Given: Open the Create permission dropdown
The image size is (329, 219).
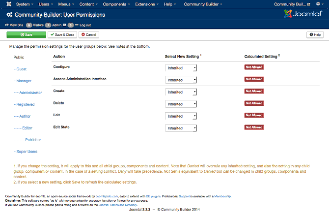Looking at the screenshot, I should (x=181, y=92).
